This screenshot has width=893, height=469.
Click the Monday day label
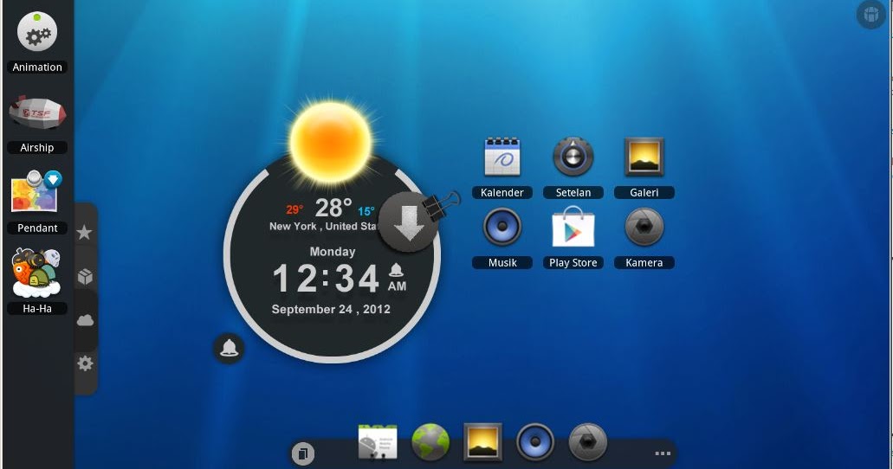click(x=333, y=252)
